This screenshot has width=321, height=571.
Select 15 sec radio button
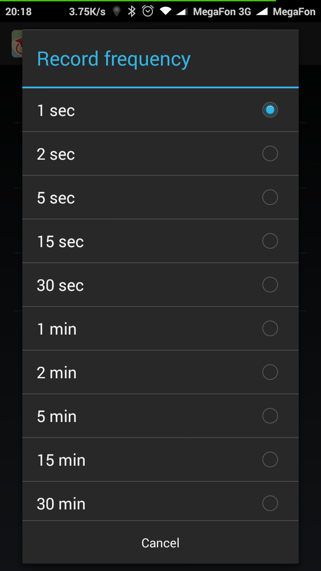pyautogui.click(x=270, y=241)
